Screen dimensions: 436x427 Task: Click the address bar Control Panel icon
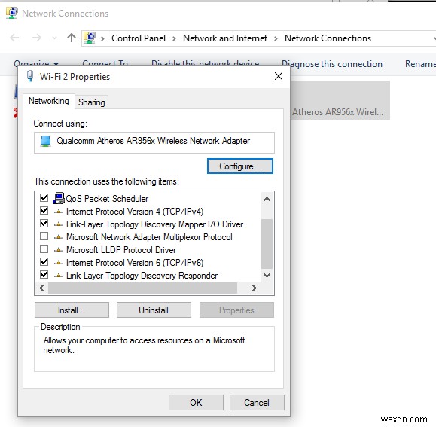[x=90, y=38]
